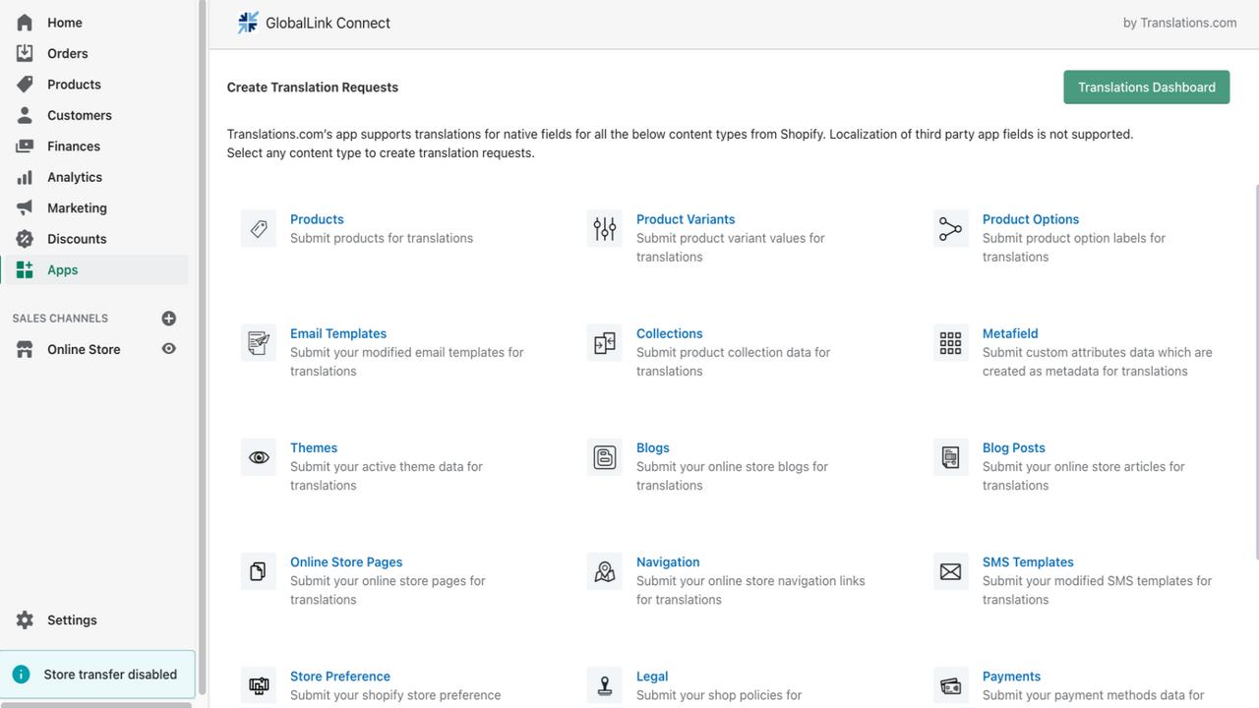This screenshot has width=1259, height=708.
Task: Click the Analytics bar chart icon
Action: coord(25,177)
